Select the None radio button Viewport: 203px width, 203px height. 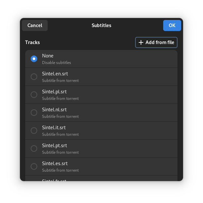pyautogui.click(x=34, y=59)
